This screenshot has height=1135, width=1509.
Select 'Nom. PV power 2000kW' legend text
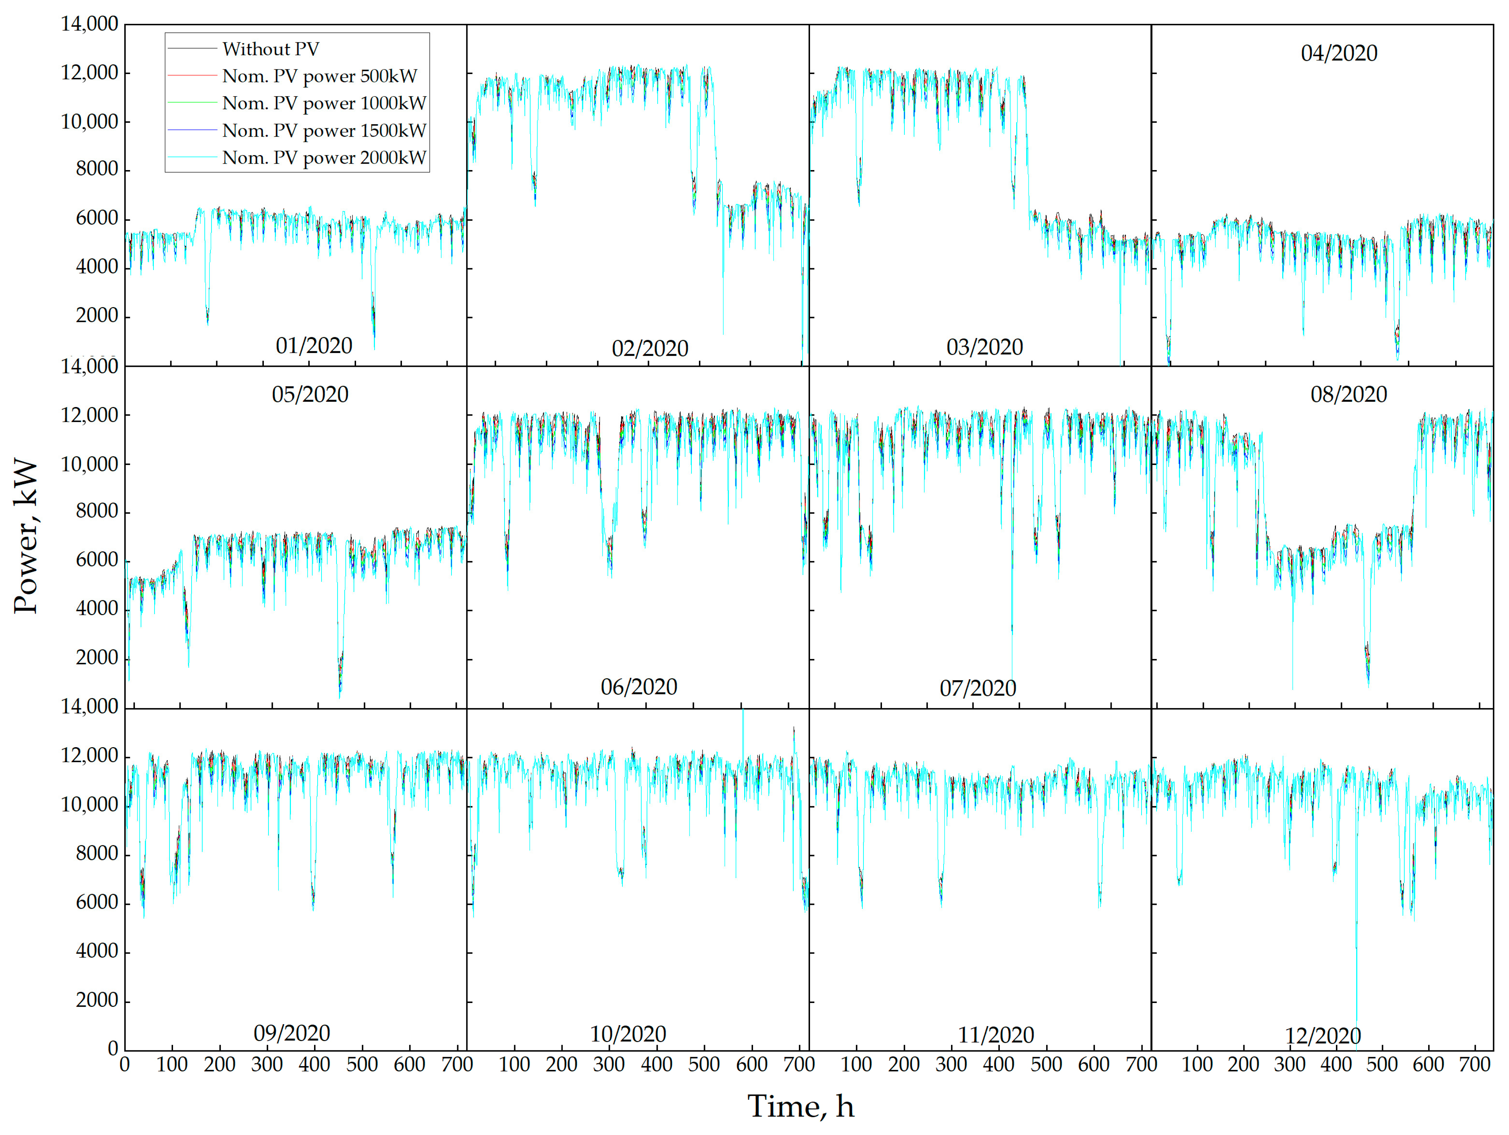324,158
